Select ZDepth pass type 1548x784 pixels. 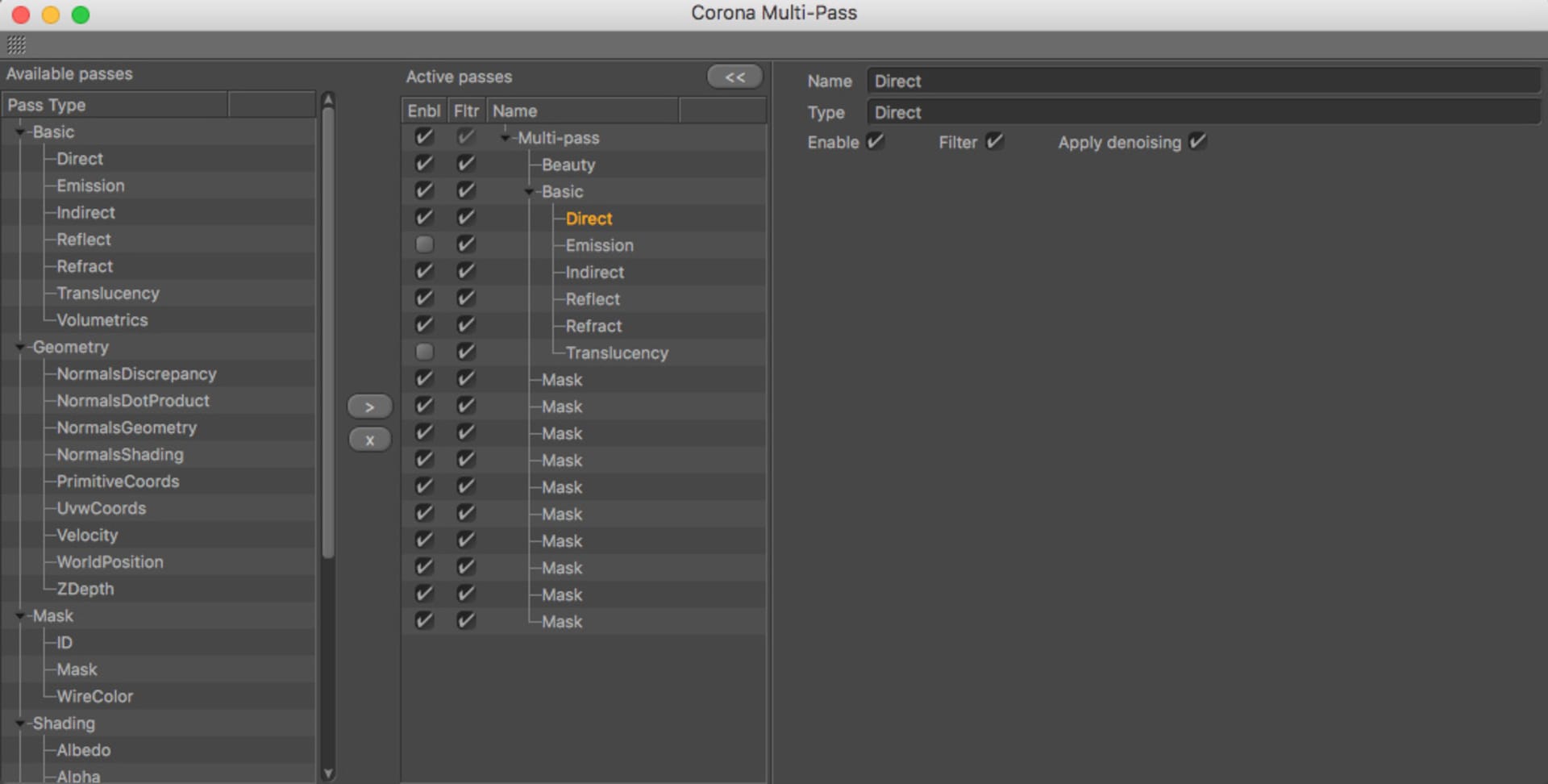(85, 590)
